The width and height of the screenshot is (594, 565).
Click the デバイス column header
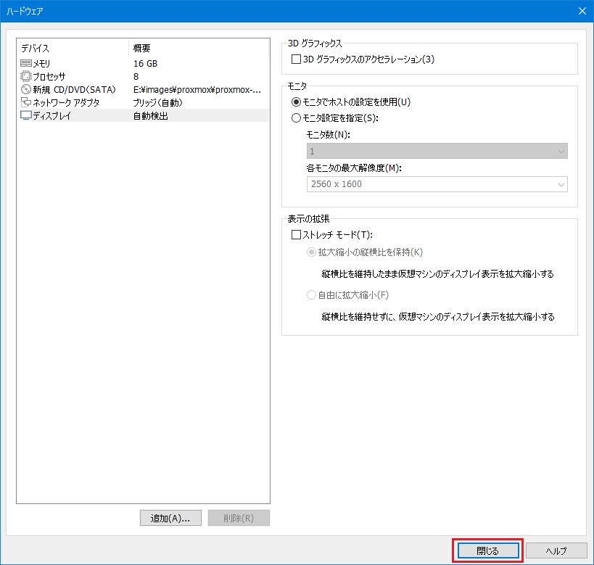[x=35, y=49]
